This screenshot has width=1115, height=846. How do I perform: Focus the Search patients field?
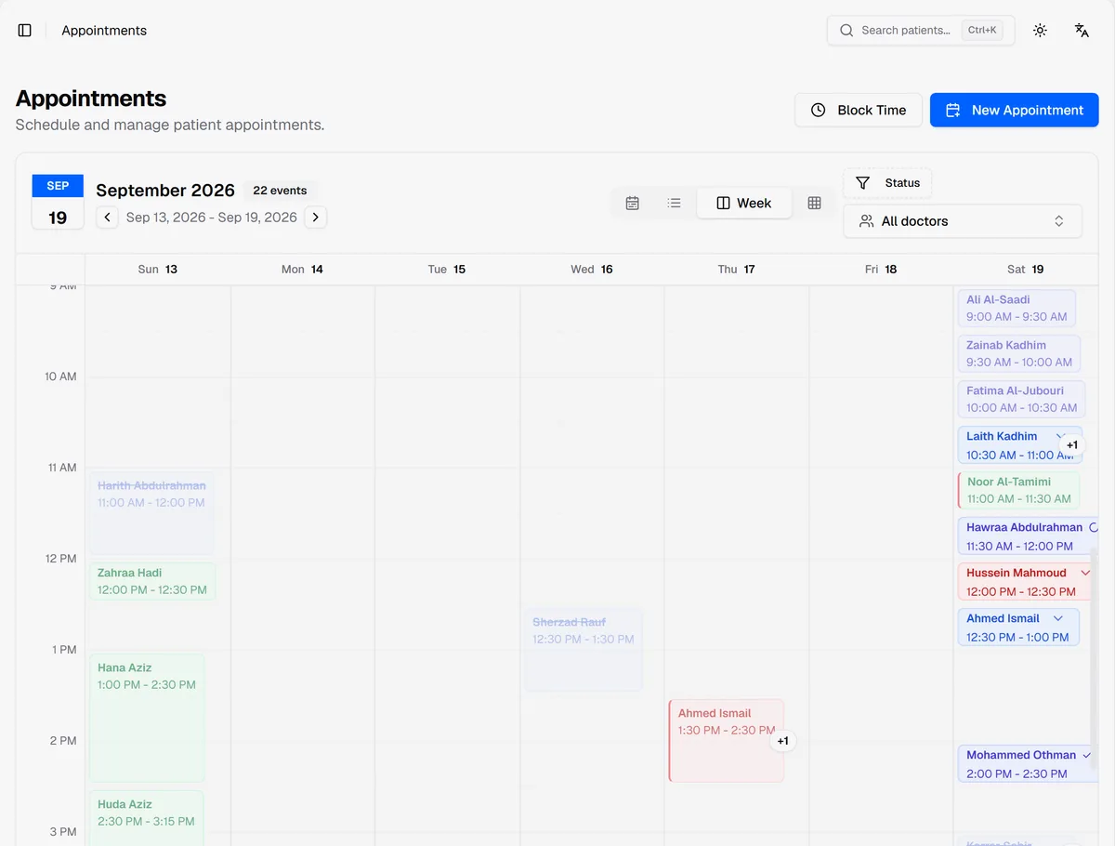pos(920,31)
